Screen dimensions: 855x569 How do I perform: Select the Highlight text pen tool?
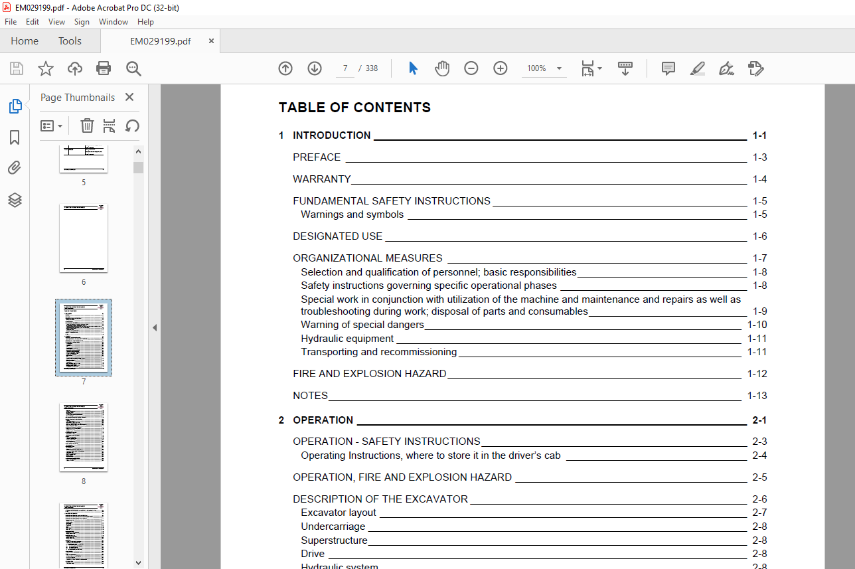[x=697, y=68]
